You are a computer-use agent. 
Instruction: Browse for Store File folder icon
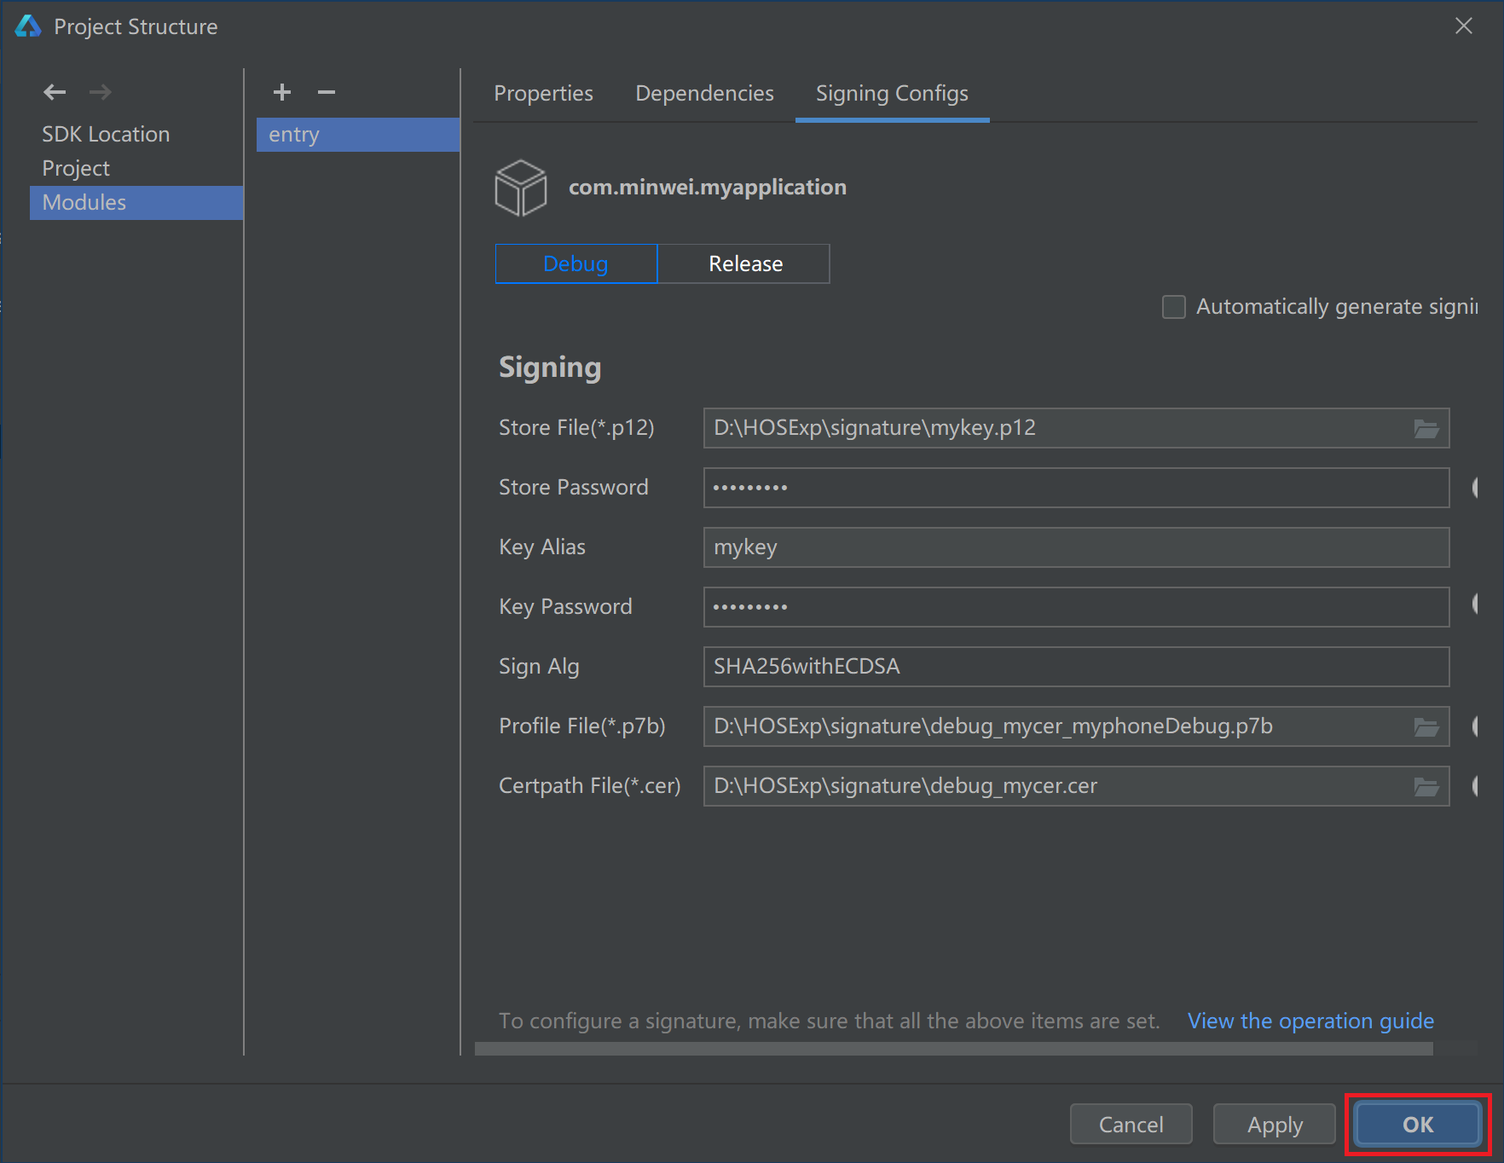coord(1426,428)
